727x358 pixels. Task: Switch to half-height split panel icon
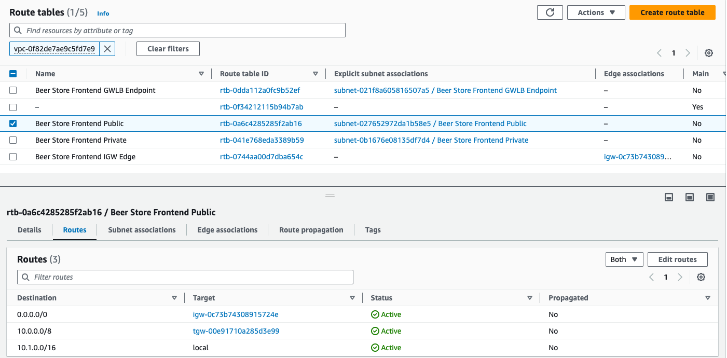point(690,197)
